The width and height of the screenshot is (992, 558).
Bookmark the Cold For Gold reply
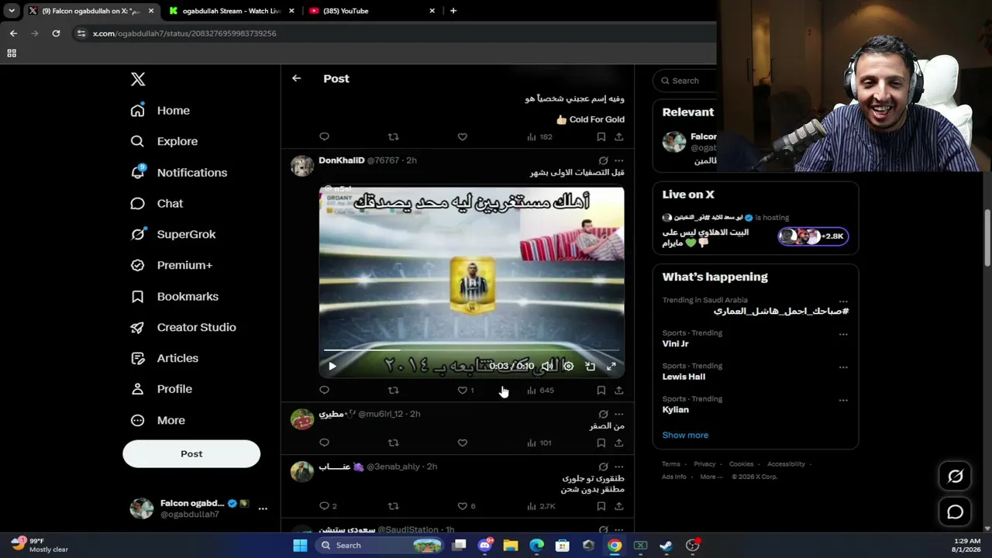click(601, 137)
